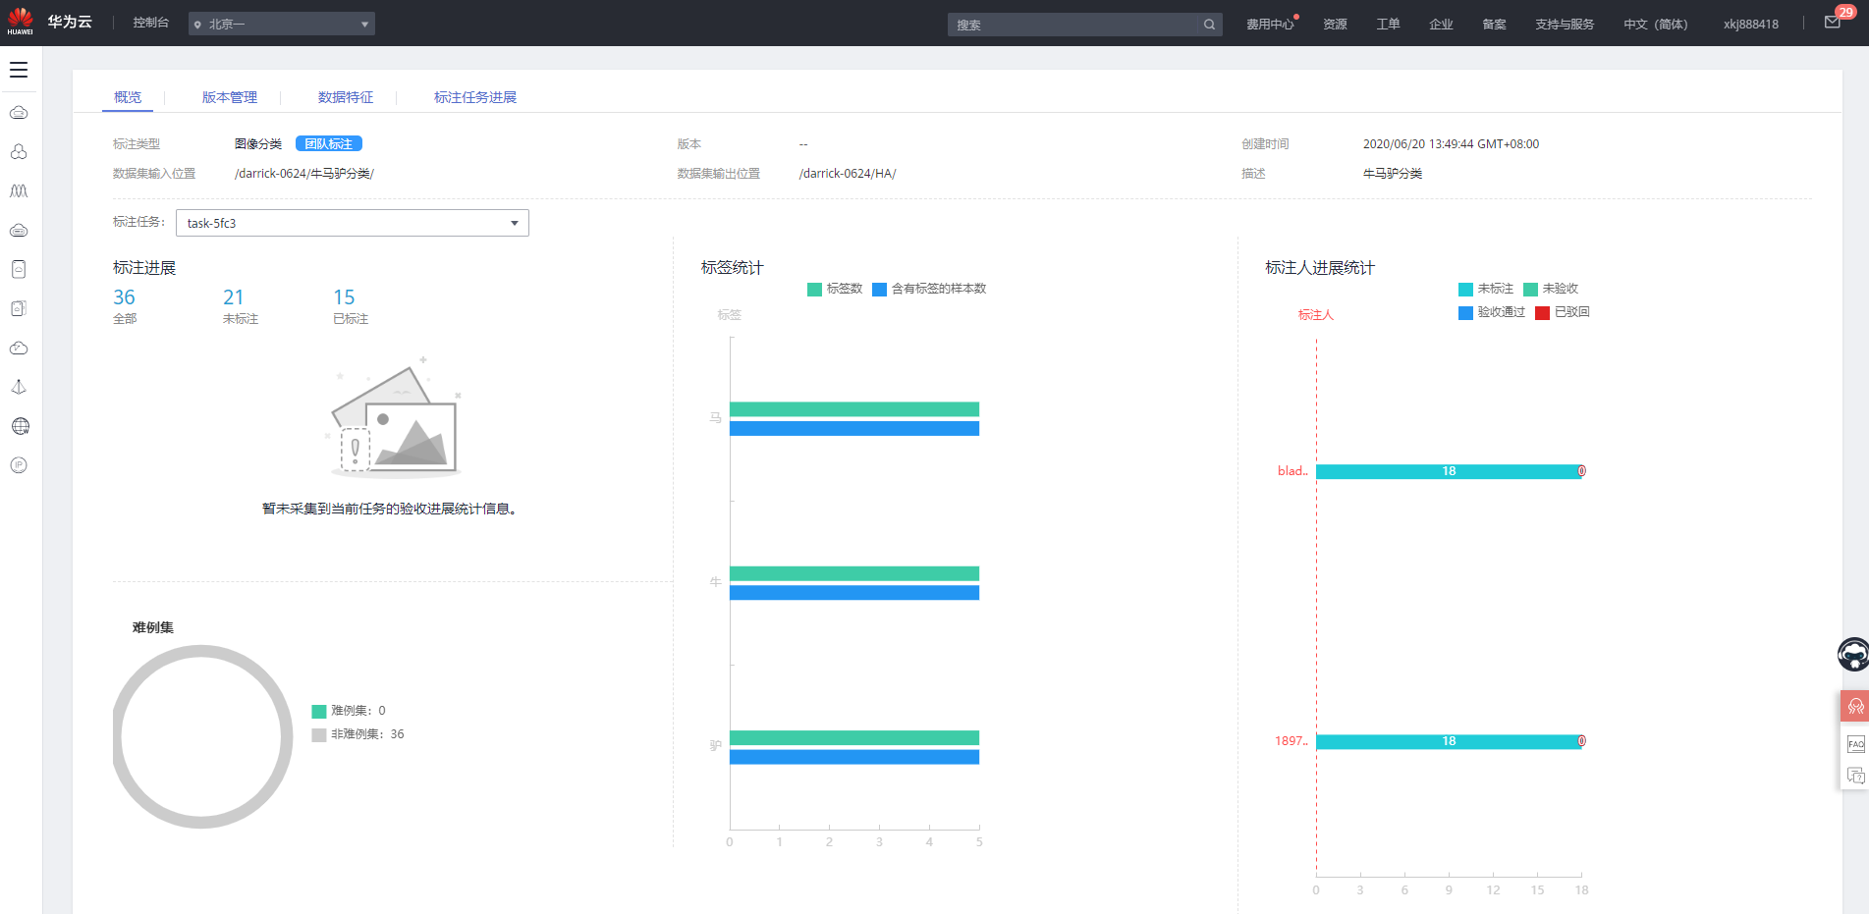Open the mail notifications icon
1869x914 pixels.
coord(1833,23)
